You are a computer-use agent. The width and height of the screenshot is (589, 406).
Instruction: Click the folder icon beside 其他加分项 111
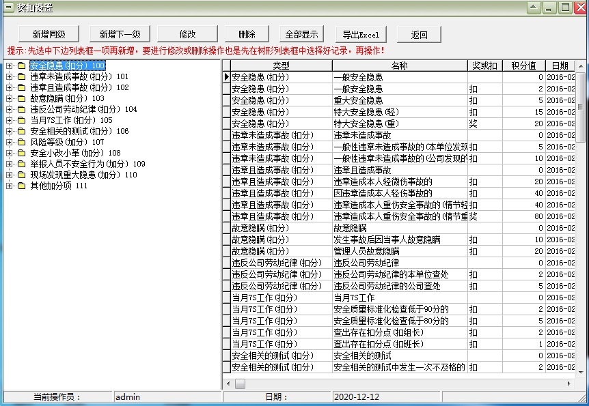coord(21,186)
